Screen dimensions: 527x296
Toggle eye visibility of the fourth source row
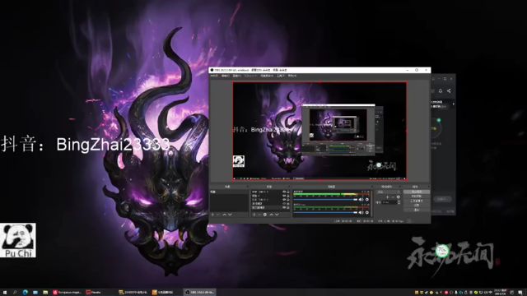(x=284, y=203)
